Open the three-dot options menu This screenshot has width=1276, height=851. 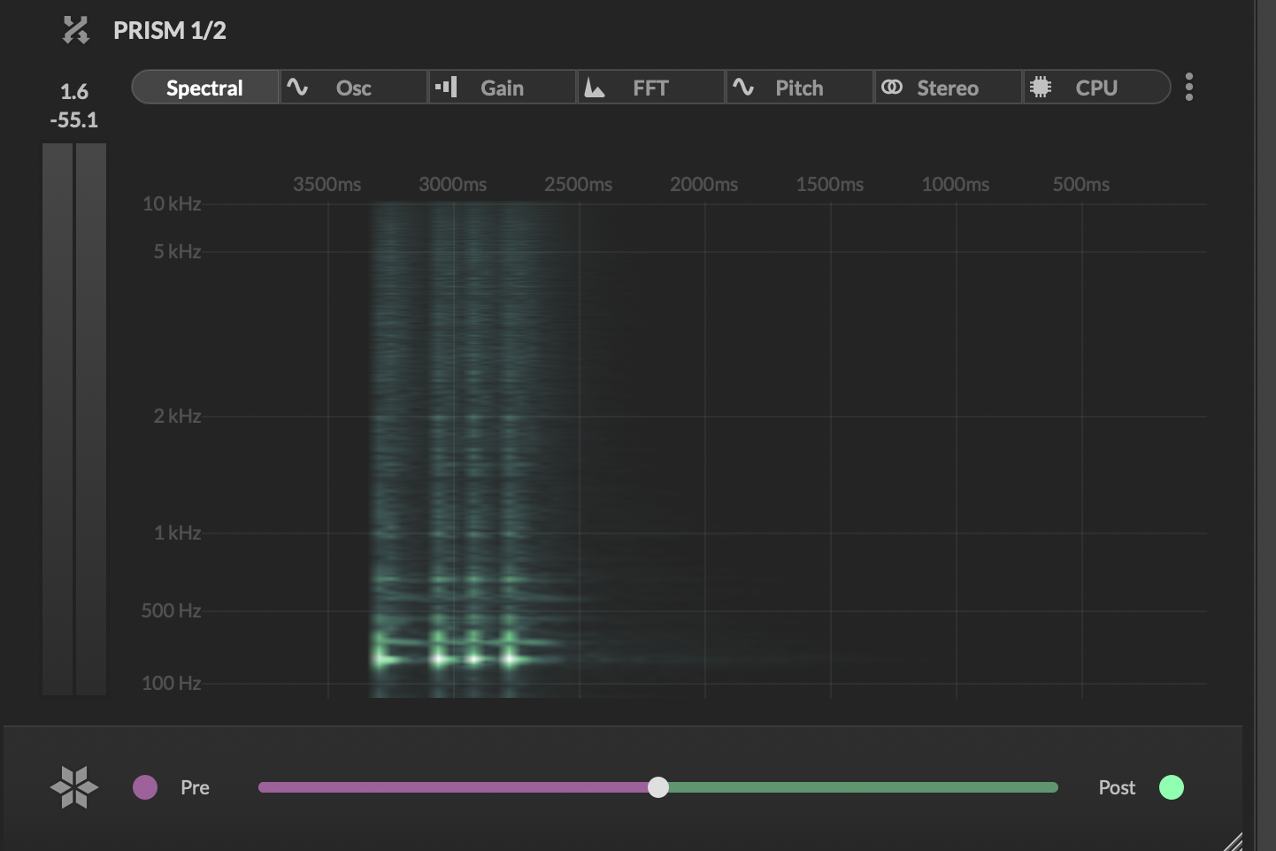[x=1189, y=87]
